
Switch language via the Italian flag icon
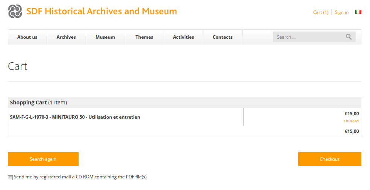tap(358, 12)
